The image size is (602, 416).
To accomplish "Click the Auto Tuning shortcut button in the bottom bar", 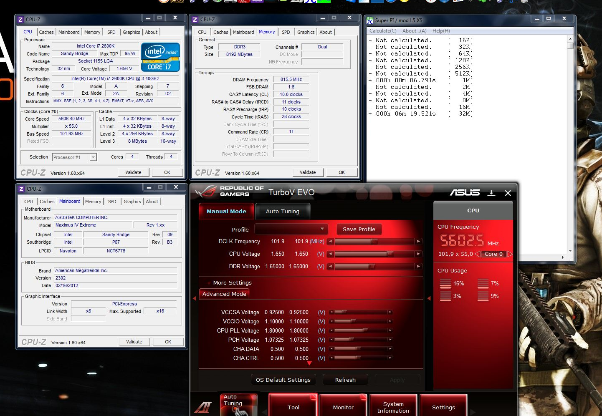I will [238, 405].
